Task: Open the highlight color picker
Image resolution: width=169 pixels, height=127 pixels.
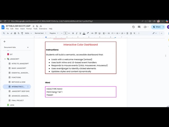Action: 88,33
